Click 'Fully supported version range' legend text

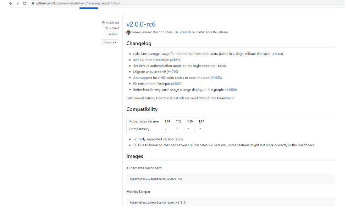(161, 139)
